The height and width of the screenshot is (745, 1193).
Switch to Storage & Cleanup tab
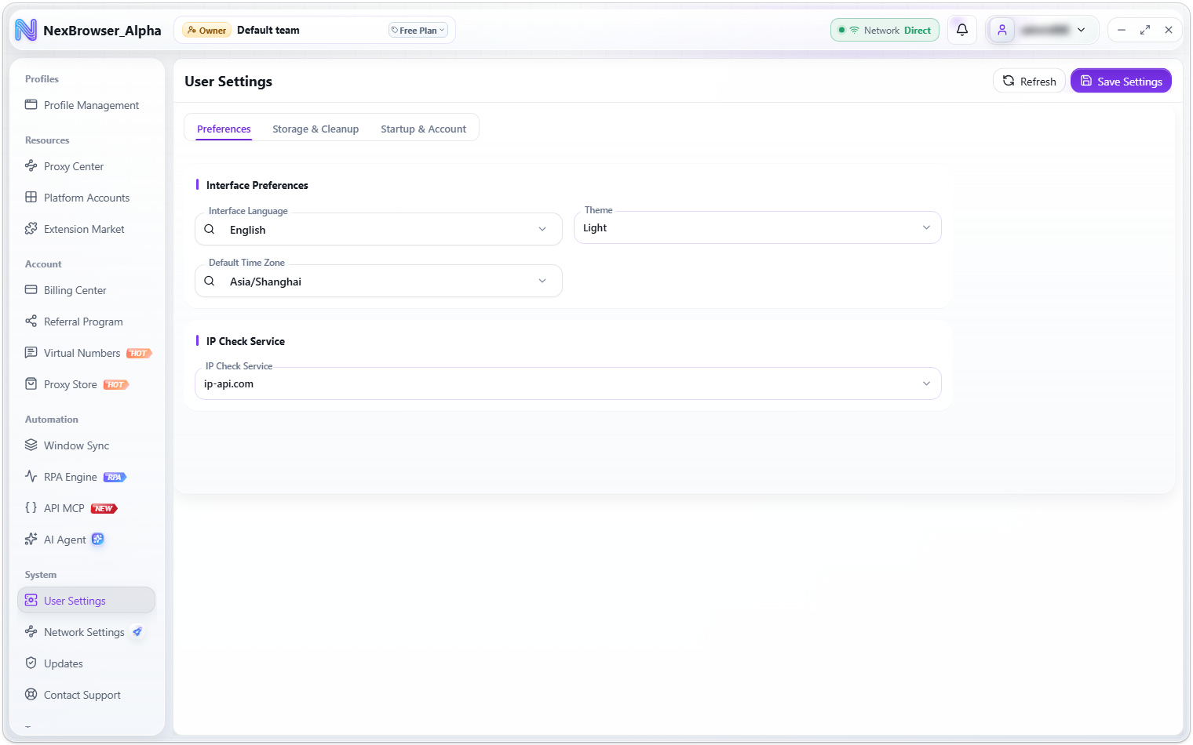click(x=316, y=129)
